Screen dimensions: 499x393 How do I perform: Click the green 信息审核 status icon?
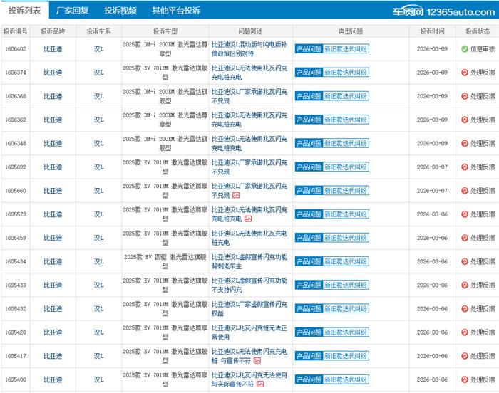tap(464, 49)
